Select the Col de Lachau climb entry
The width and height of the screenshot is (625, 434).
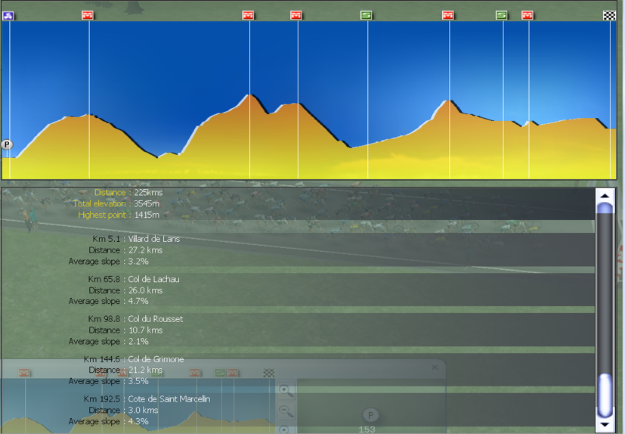(x=154, y=279)
